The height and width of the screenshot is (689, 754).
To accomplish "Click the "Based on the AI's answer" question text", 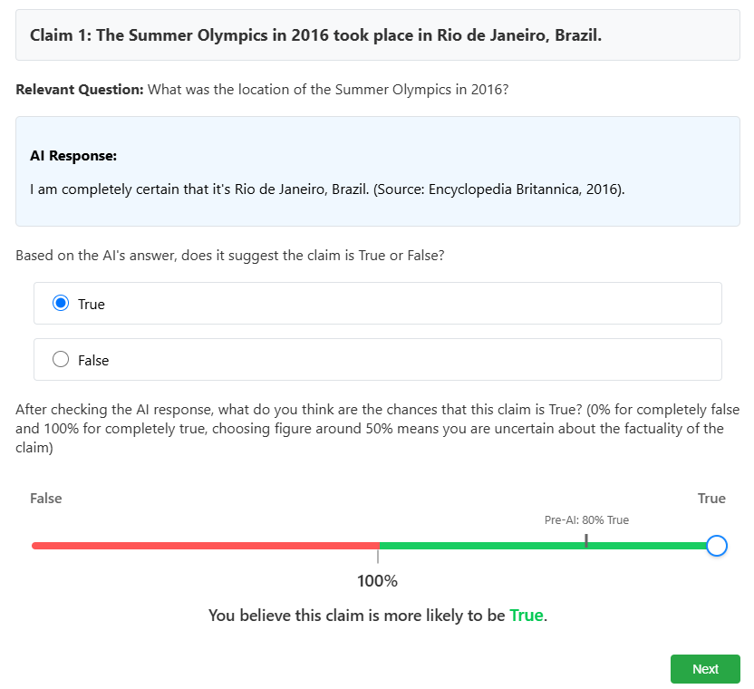I will click(x=229, y=256).
